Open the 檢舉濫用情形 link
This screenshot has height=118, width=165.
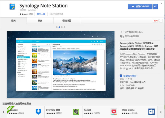tap(130, 76)
